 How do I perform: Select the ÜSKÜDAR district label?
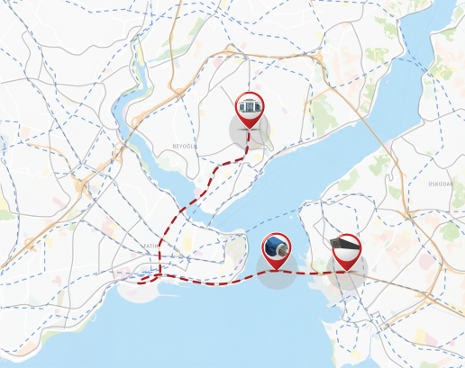(441, 184)
